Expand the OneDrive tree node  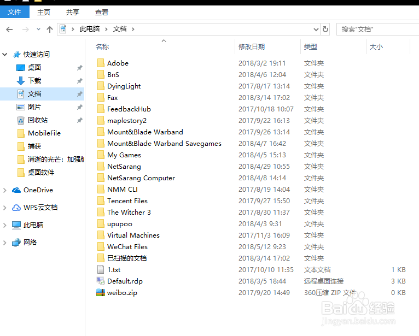(x=5, y=190)
